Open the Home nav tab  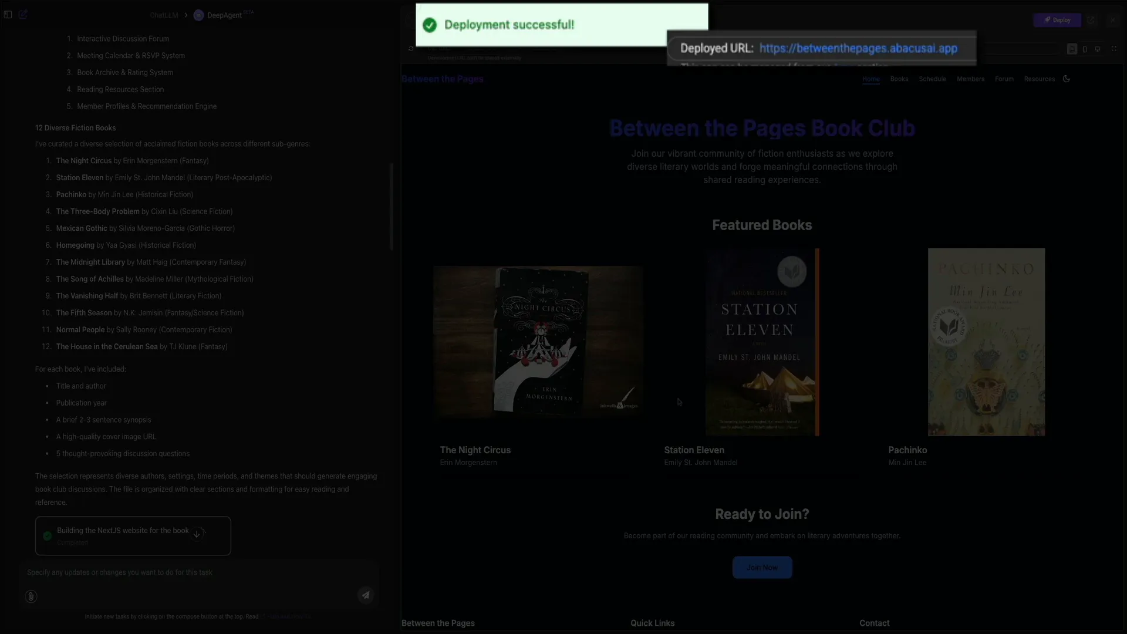pos(871,79)
